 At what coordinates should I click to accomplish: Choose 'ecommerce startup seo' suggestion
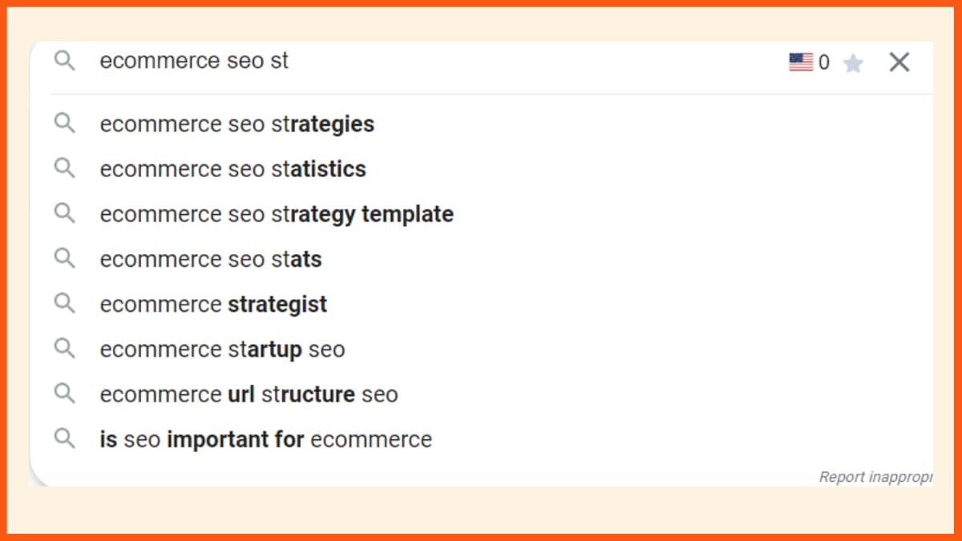pyautogui.click(x=221, y=349)
